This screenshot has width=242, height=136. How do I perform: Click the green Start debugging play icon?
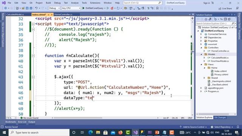point(84,8)
